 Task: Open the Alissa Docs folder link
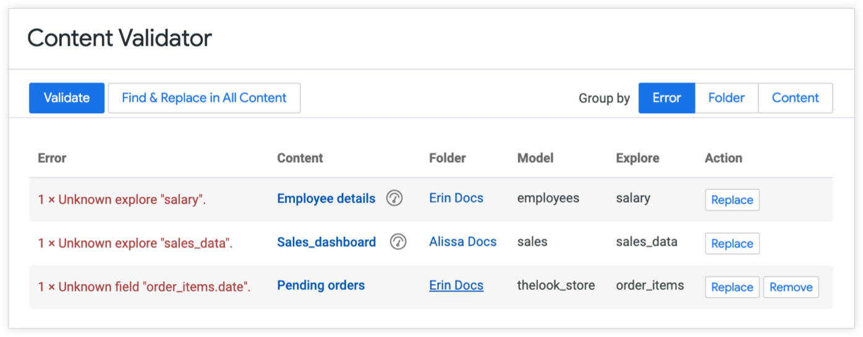(x=462, y=242)
